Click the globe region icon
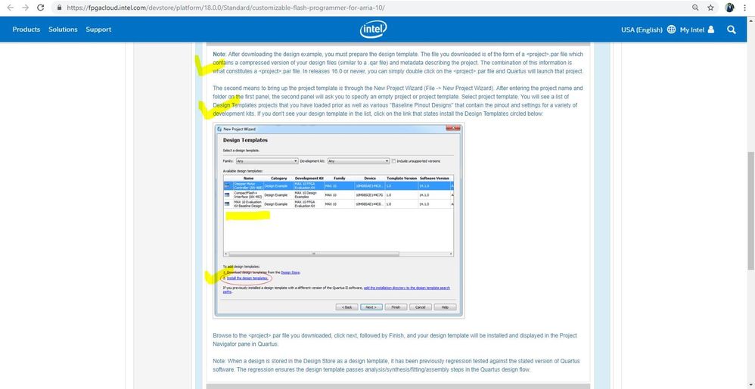Screen dimensions: 755x389 pos(671,30)
